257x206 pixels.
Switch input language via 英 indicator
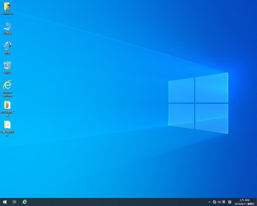(224, 202)
